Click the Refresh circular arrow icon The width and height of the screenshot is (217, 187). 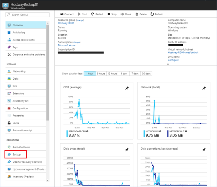pos(152,14)
